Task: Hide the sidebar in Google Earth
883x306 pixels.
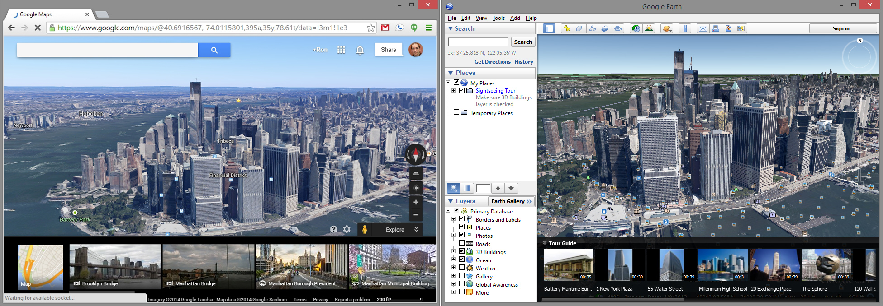Action: point(549,28)
